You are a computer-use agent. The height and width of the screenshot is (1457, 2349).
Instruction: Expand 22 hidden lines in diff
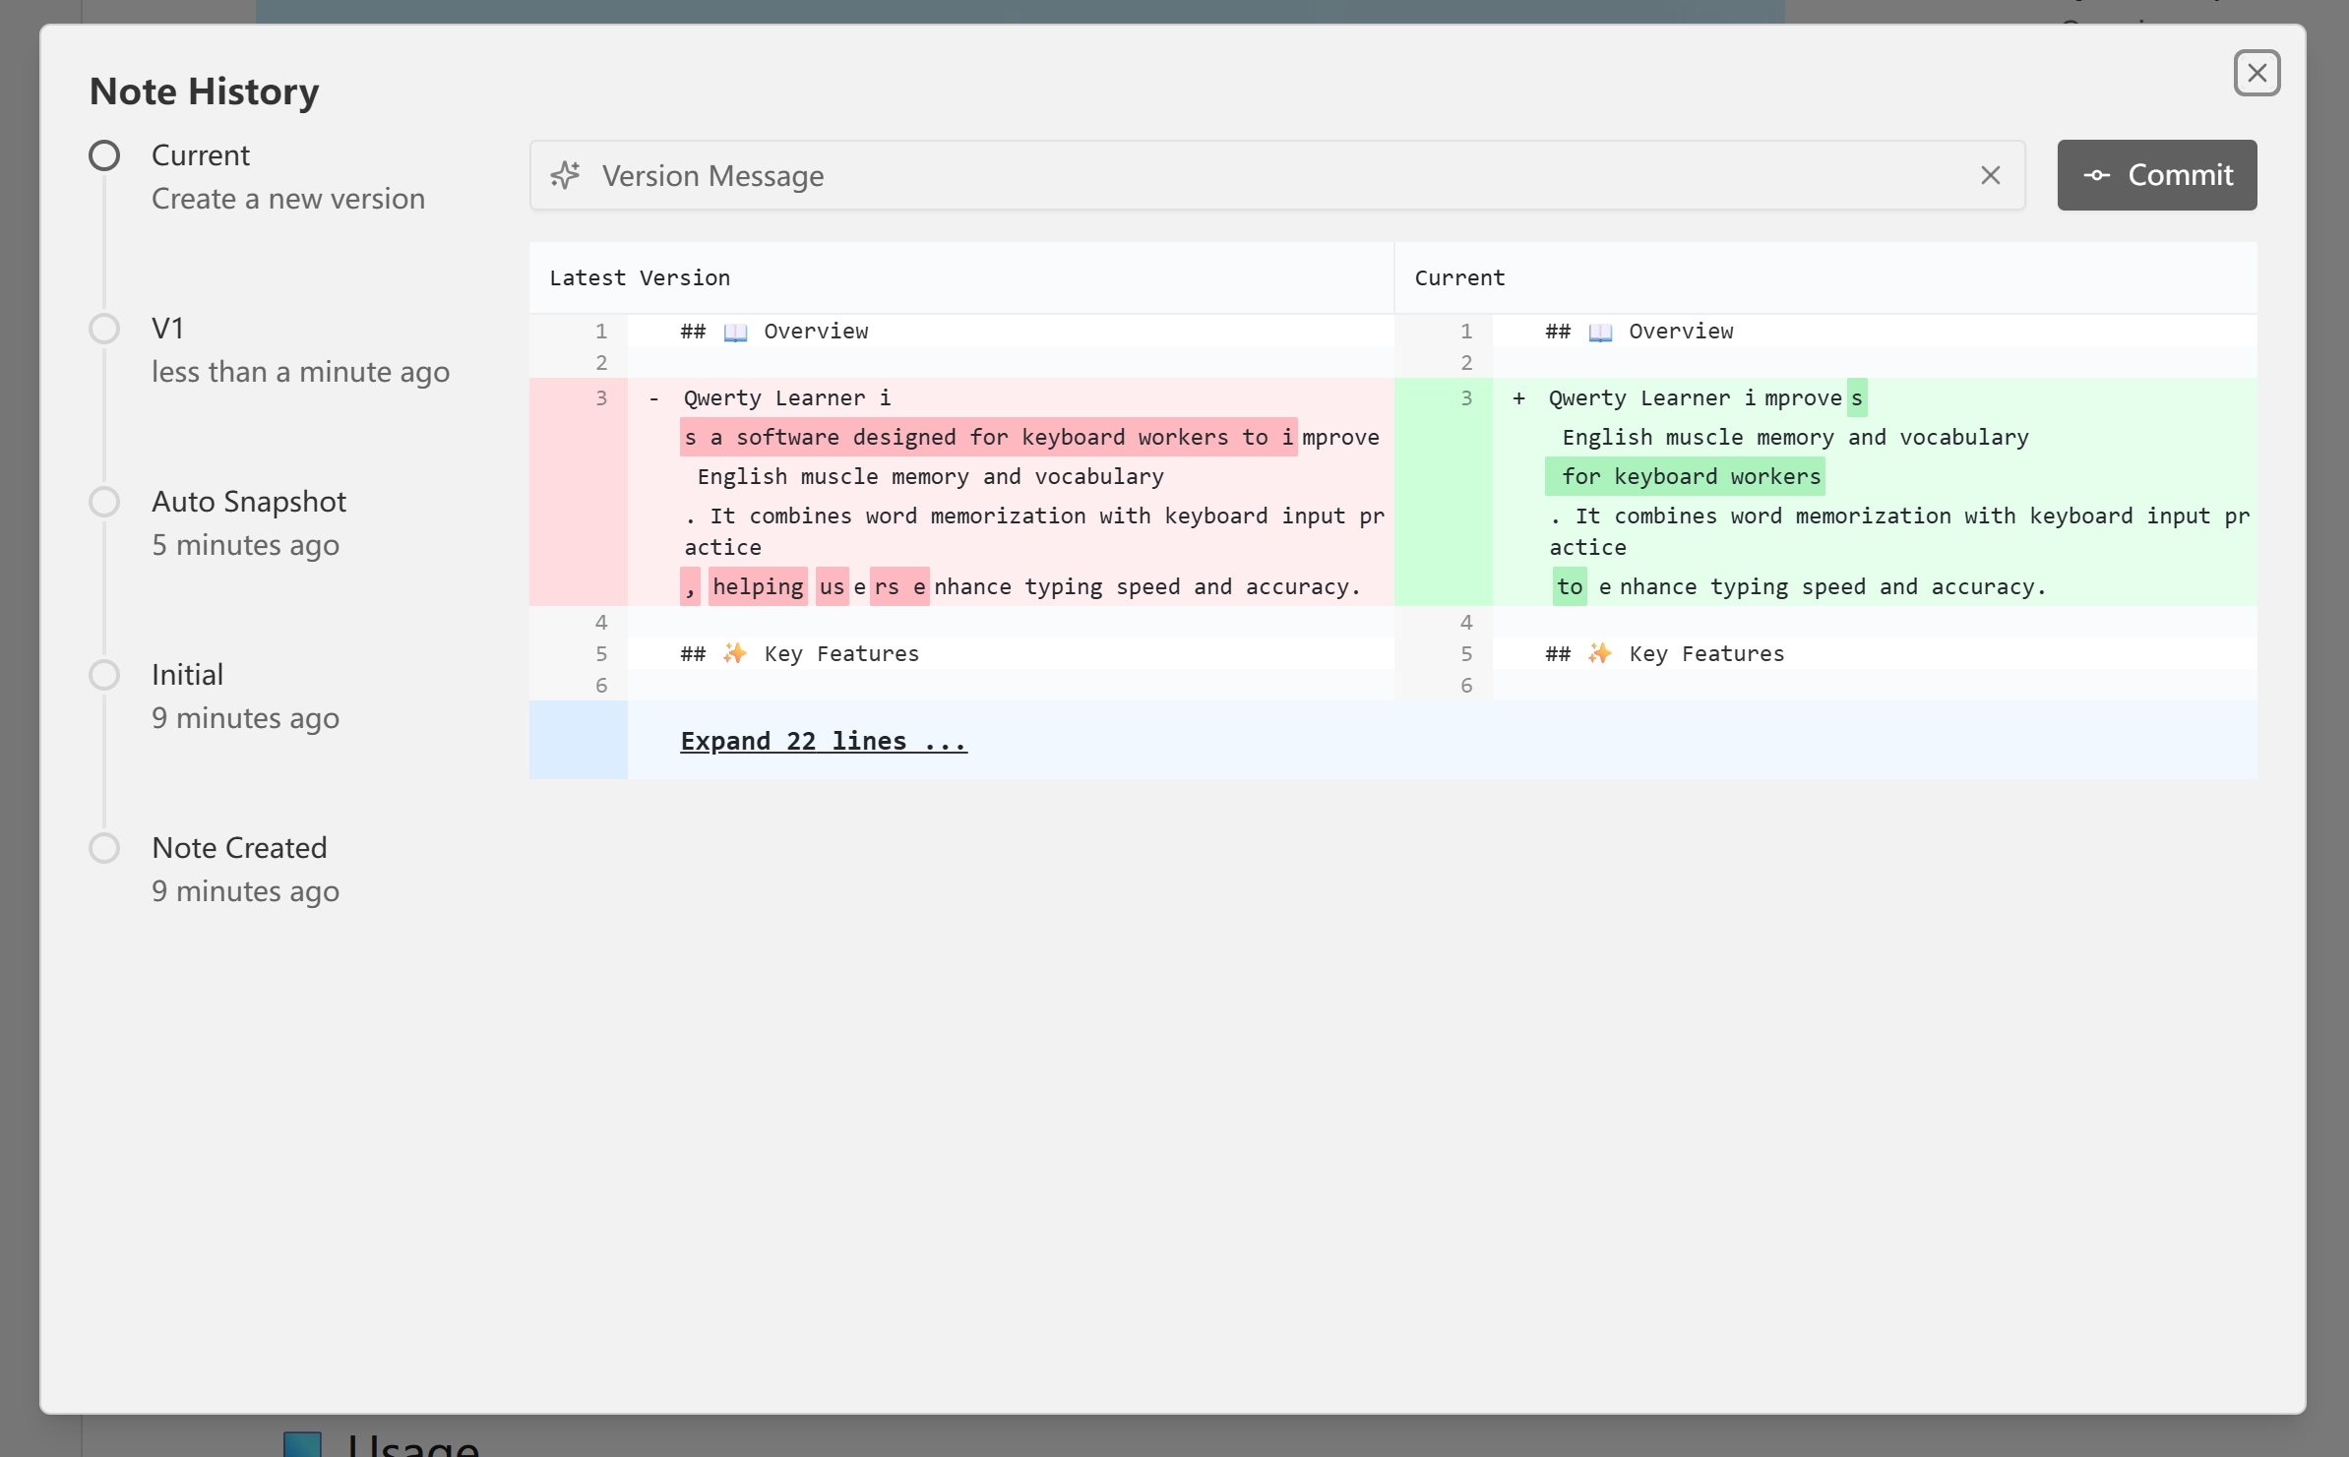(x=824, y=741)
